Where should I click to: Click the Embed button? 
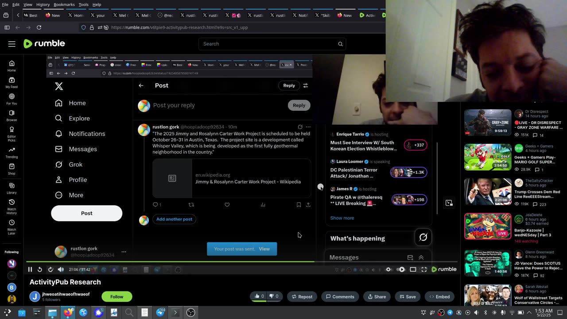pos(439,297)
